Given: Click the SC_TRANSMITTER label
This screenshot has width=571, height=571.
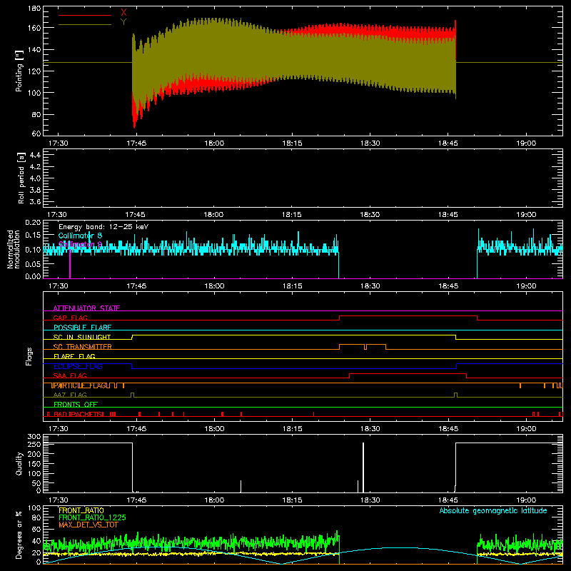Looking at the screenshot, I should pyautogui.click(x=82, y=347).
